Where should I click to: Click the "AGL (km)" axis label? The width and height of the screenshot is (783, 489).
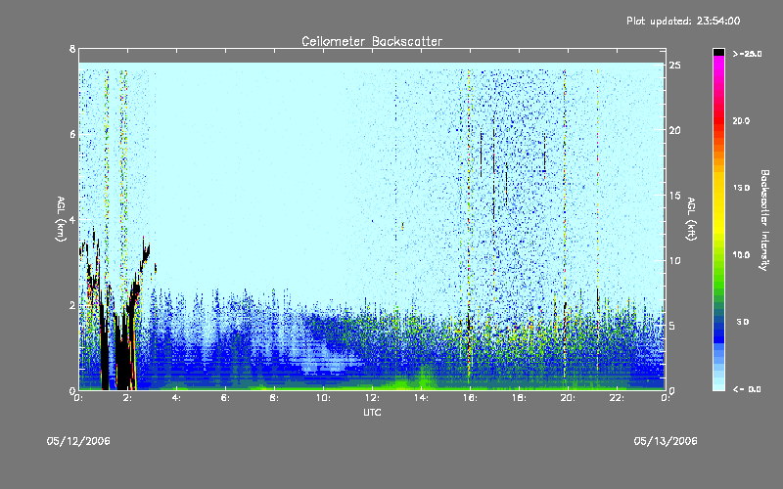tap(61, 219)
